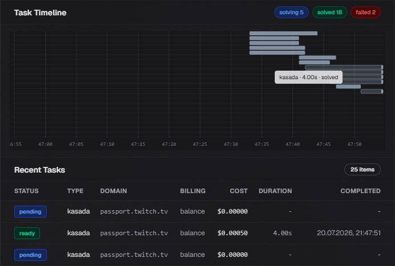Click the '47:30' axis label
The width and height of the screenshot is (395, 266).
pyautogui.click(x=231, y=144)
